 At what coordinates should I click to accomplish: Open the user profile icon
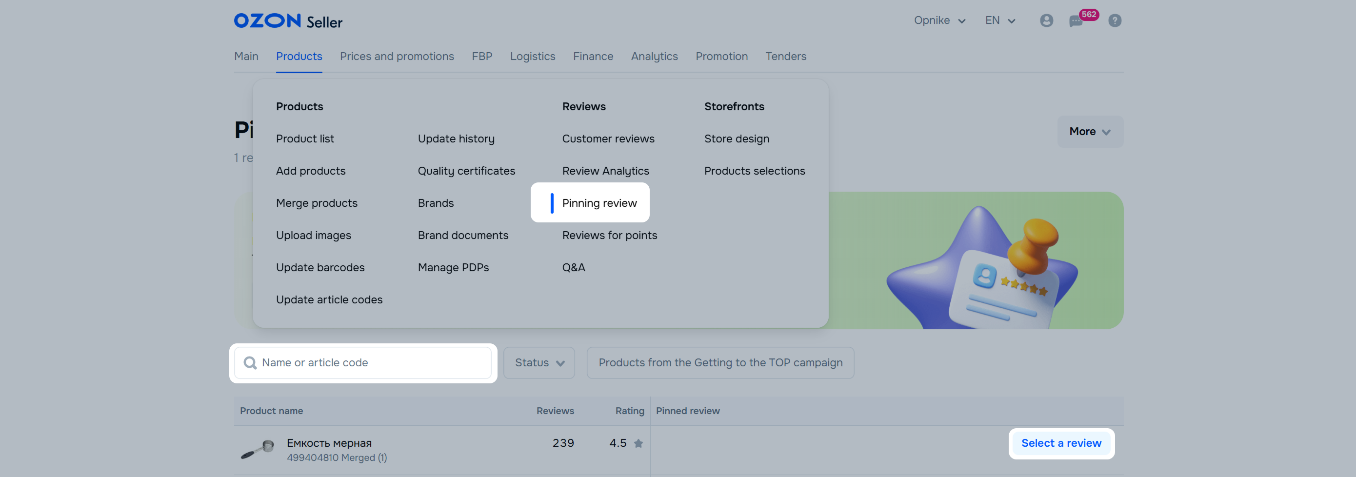tap(1046, 20)
